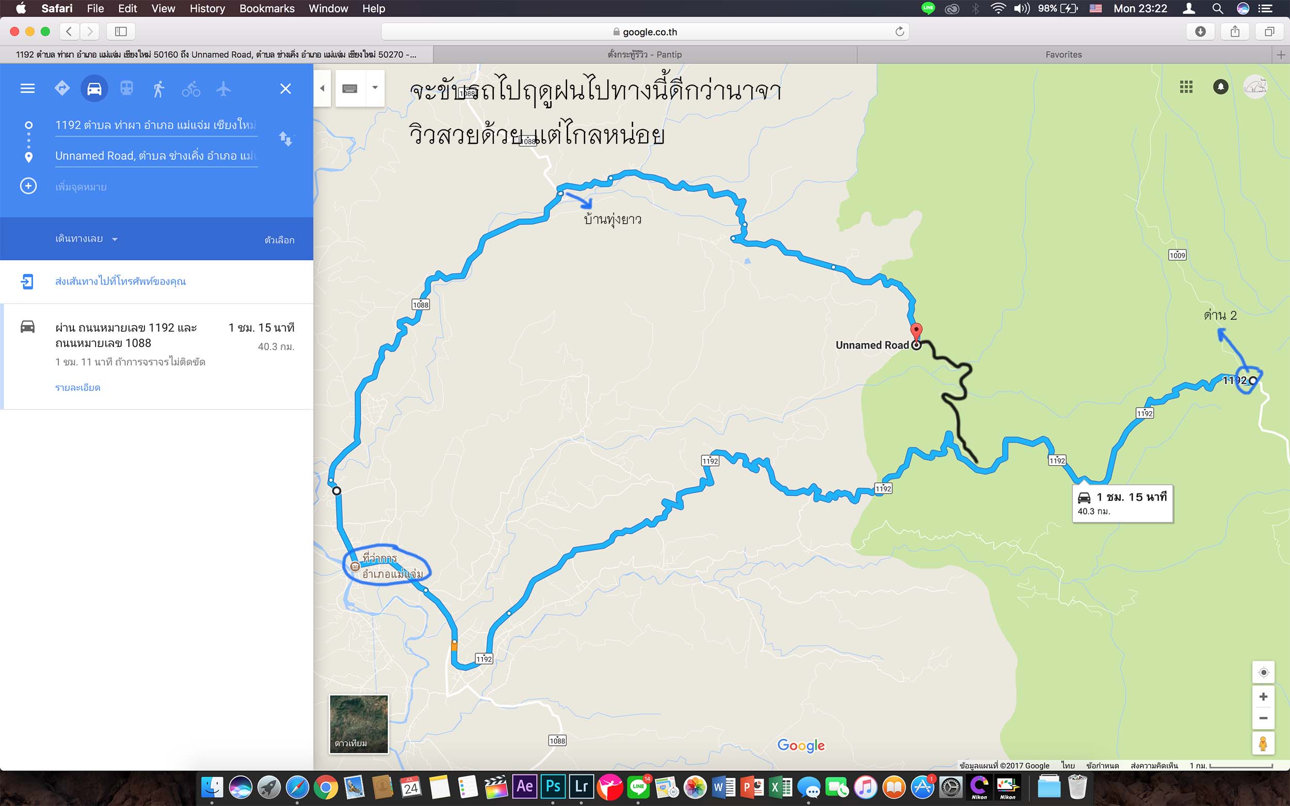The height and width of the screenshot is (806, 1290).
Task: Open Lightroom from the Dock
Action: click(581, 786)
